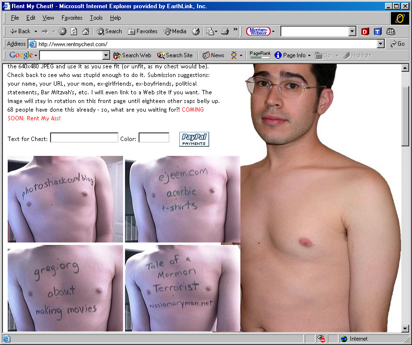
Task: Click the Merriam-Webster logo button
Action: pyautogui.click(x=258, y=31)
